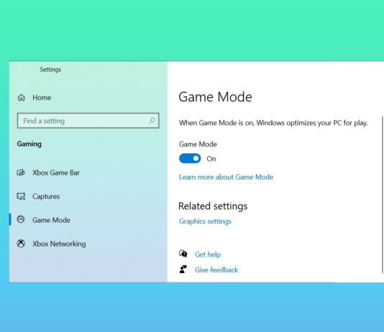The width and height of the screenshot is (384, 332).
Task: Click the Related settings heading
Action: pyautogui.click(x=213, y=206)
